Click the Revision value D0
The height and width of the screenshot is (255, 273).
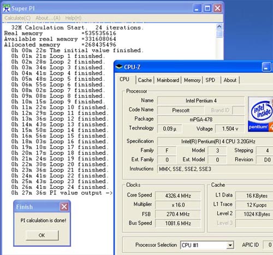(x=265, y=160)
